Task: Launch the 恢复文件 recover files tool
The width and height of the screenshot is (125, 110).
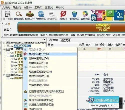Action: tap(30, 15)
